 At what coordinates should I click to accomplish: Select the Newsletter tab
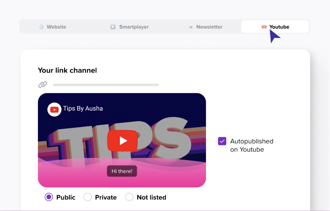205,27
